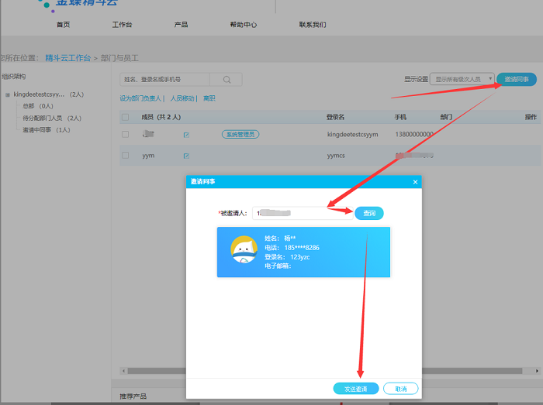Screen dimensions: 543x405
Task: Go to the 帮助中心 menu
Action: pos(243,25)
